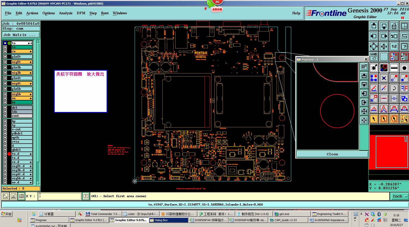This screenshot has width=409, height=227.
Task: Open the Analysis menu
Action: point(66,13)
